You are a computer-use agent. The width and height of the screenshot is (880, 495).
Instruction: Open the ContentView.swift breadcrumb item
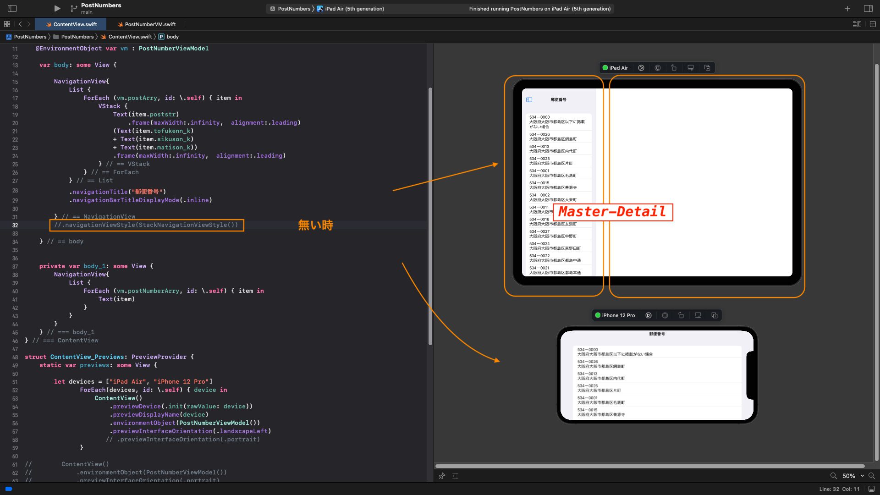[126, 37]
